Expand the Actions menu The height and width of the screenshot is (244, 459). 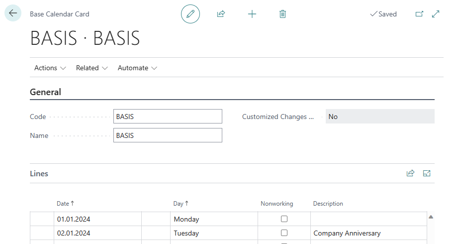50,68
